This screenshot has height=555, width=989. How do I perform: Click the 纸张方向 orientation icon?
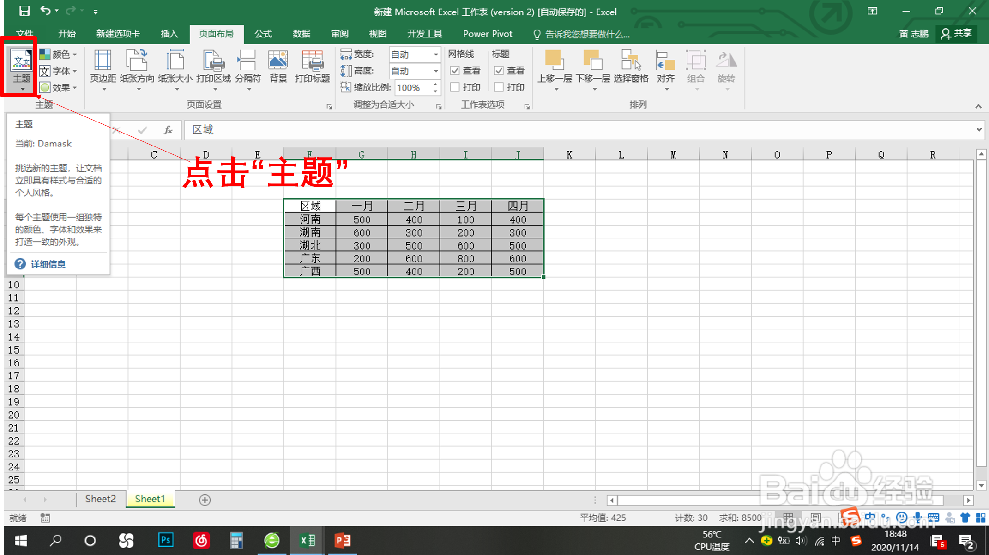(137, 67)
